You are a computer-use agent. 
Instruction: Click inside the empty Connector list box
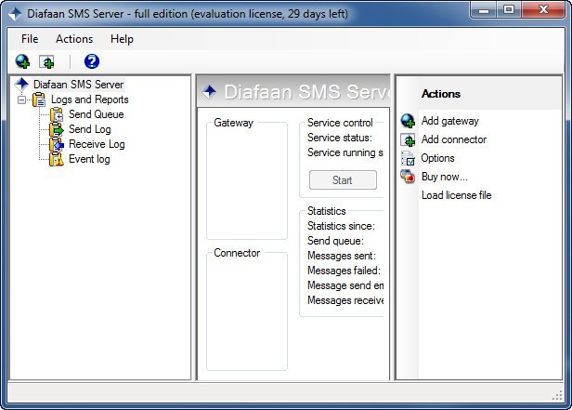(247, 313)
